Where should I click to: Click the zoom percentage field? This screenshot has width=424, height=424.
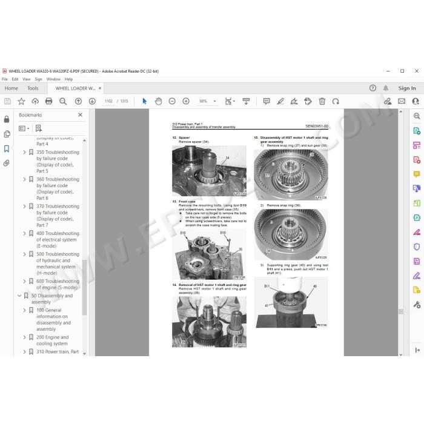[204, 101]
